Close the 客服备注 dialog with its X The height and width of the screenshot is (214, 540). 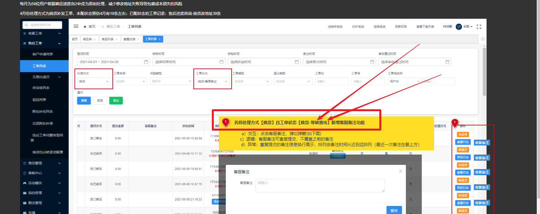(x=400, y=171)
